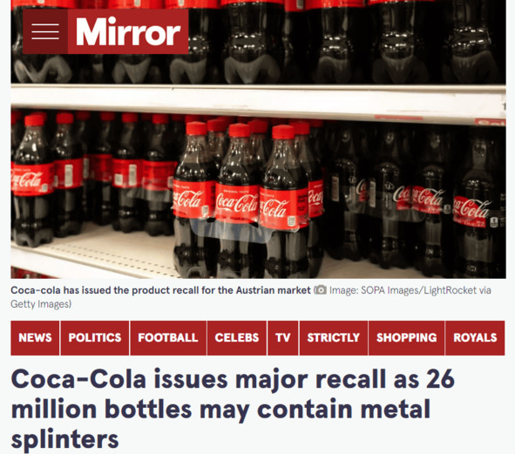Click the Getty Images credit text
Viewport: 515px width, 454px height.
tap(41, 304)
